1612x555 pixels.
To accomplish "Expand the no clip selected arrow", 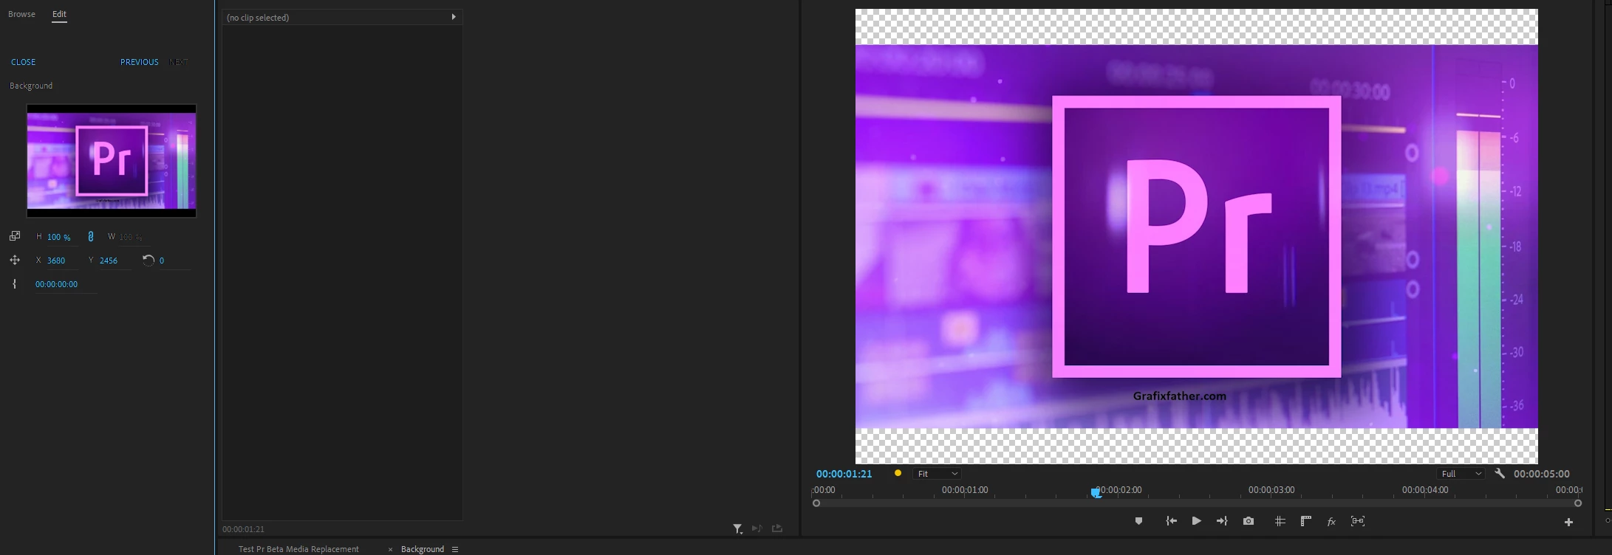I will pos(454,17).
